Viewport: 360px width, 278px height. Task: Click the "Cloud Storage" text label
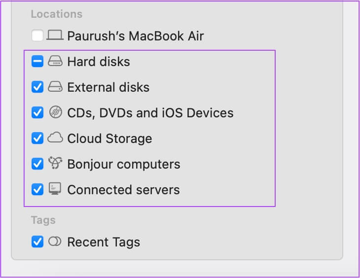tap(109, 139)
